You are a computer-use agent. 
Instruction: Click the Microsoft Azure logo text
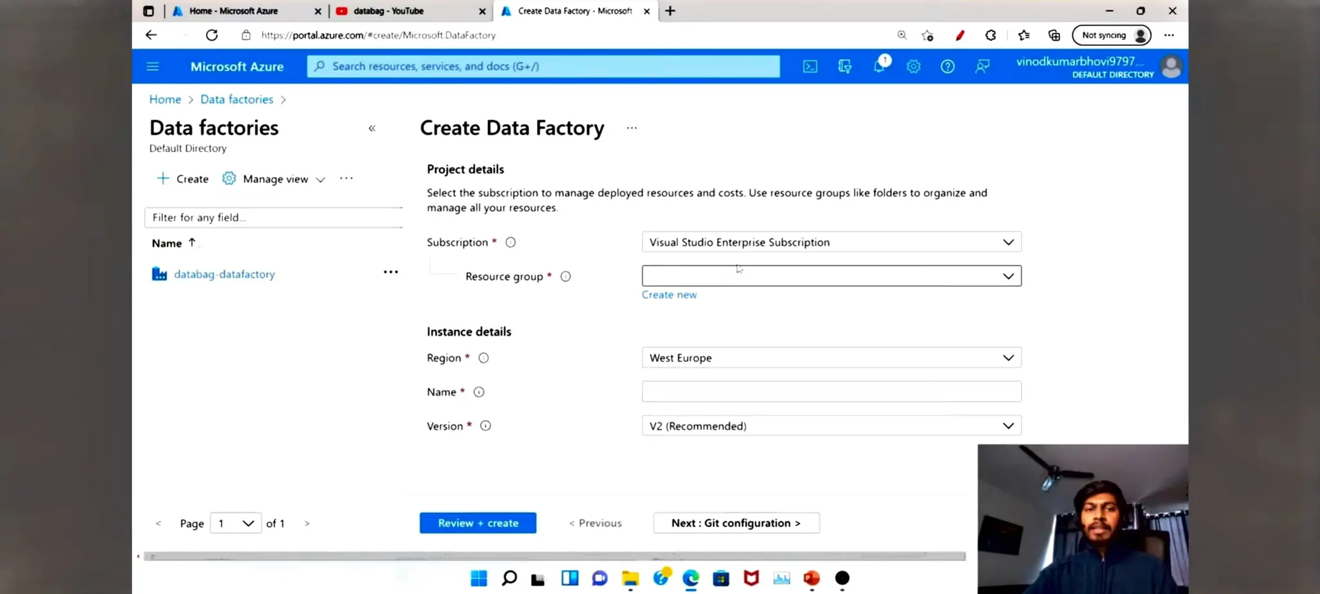(x=237, y=66)
